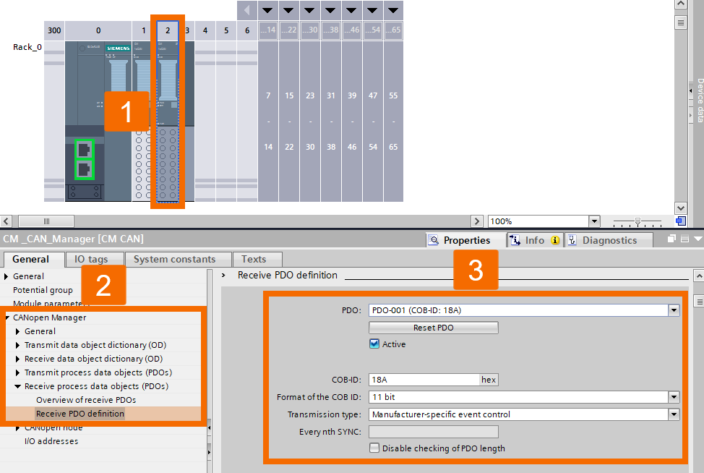Viewport: 704px width, 473px height.
Task: Enable Disable checking of PDO length
Action: click(374, 448)
